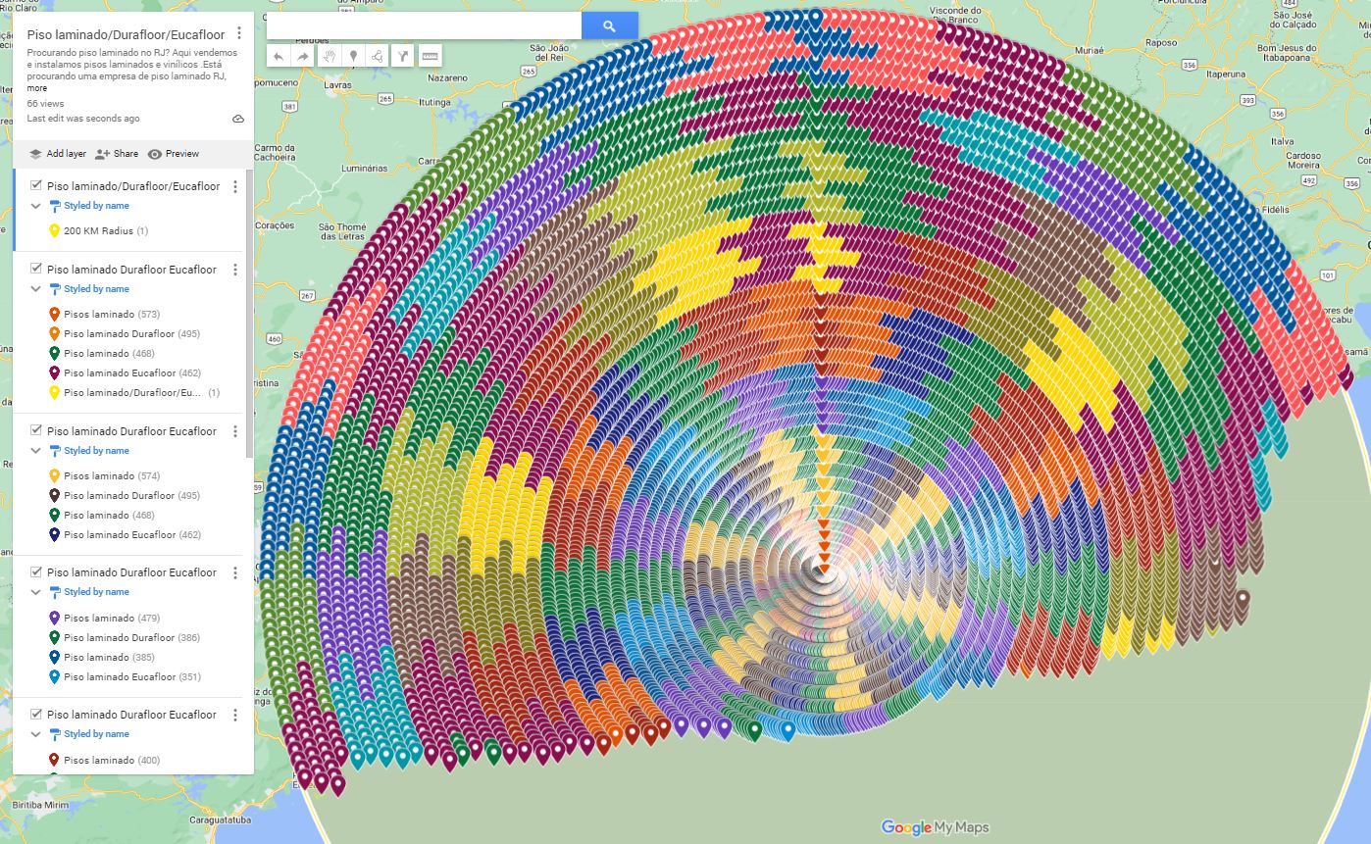Collapse the layer listing Pisos laminado (400)
This screenshot has width=1371, height=844.
36,734
